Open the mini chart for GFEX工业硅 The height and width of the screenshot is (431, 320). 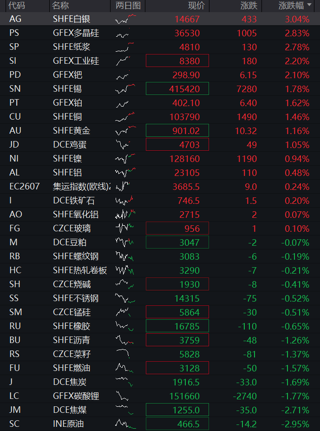pyautogui.click(x=123, y=61)
